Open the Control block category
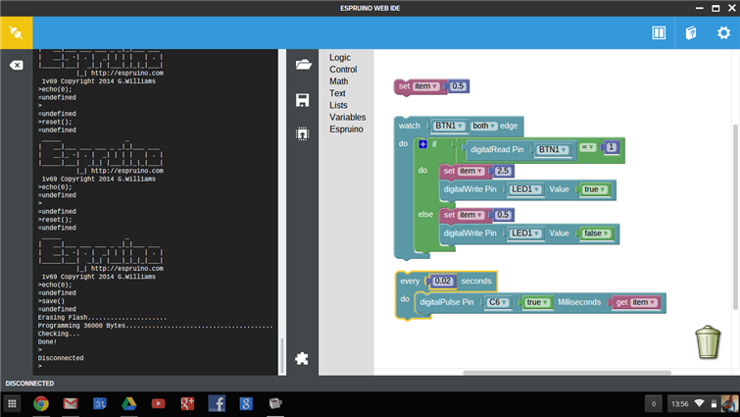The image size is (740, 417). (343, 70)
